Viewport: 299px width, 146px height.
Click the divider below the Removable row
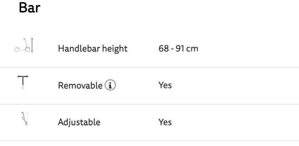[x=149, y=104]
